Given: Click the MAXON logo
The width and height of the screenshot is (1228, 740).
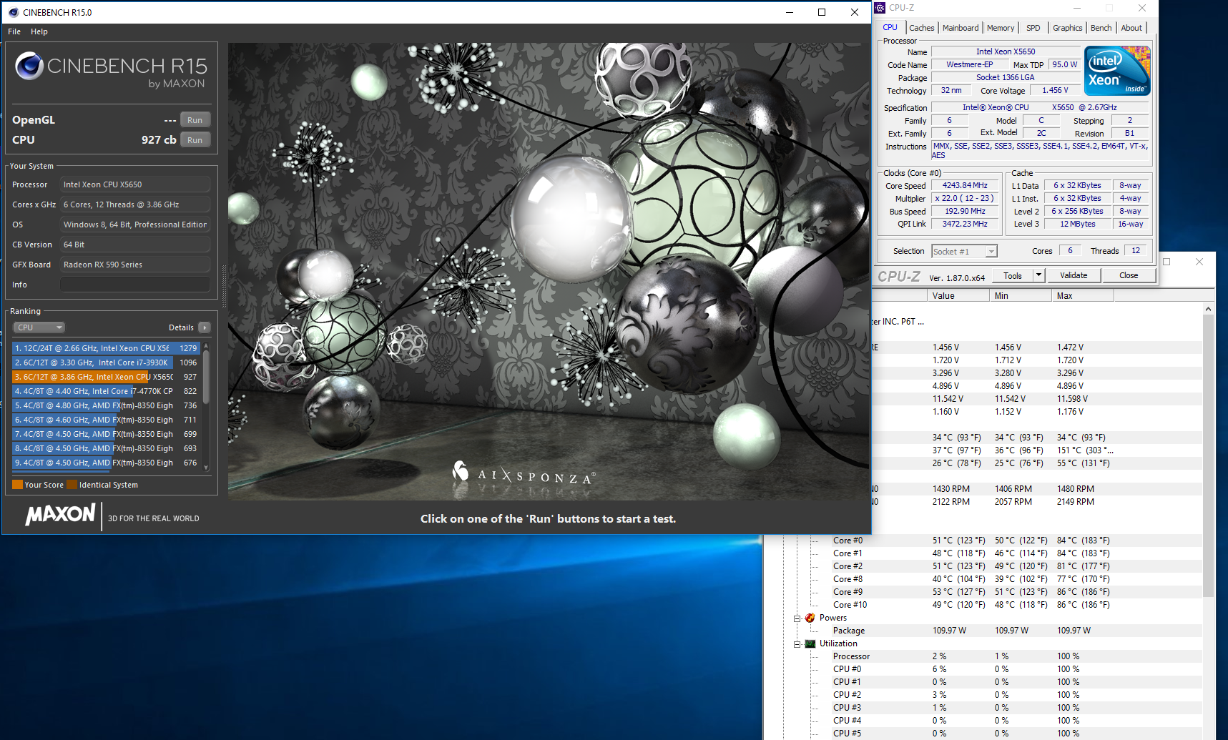Looking at the screenshot, I should click(x=60, y=514).
